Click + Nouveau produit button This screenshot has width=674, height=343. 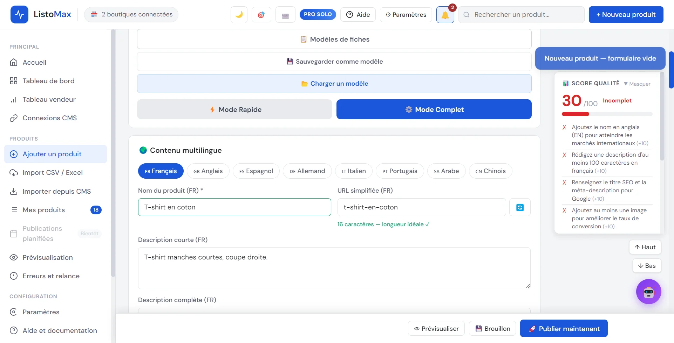626,15
